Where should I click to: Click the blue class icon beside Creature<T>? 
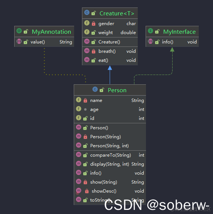(x=87, y=12)
